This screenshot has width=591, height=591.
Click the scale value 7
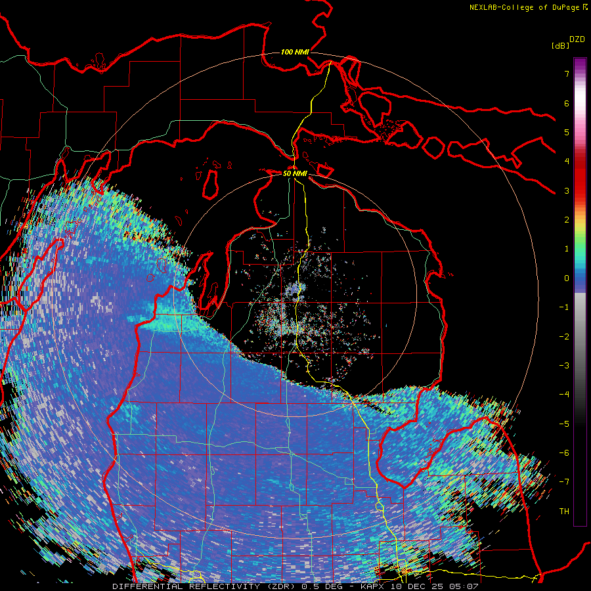[567, 74]
